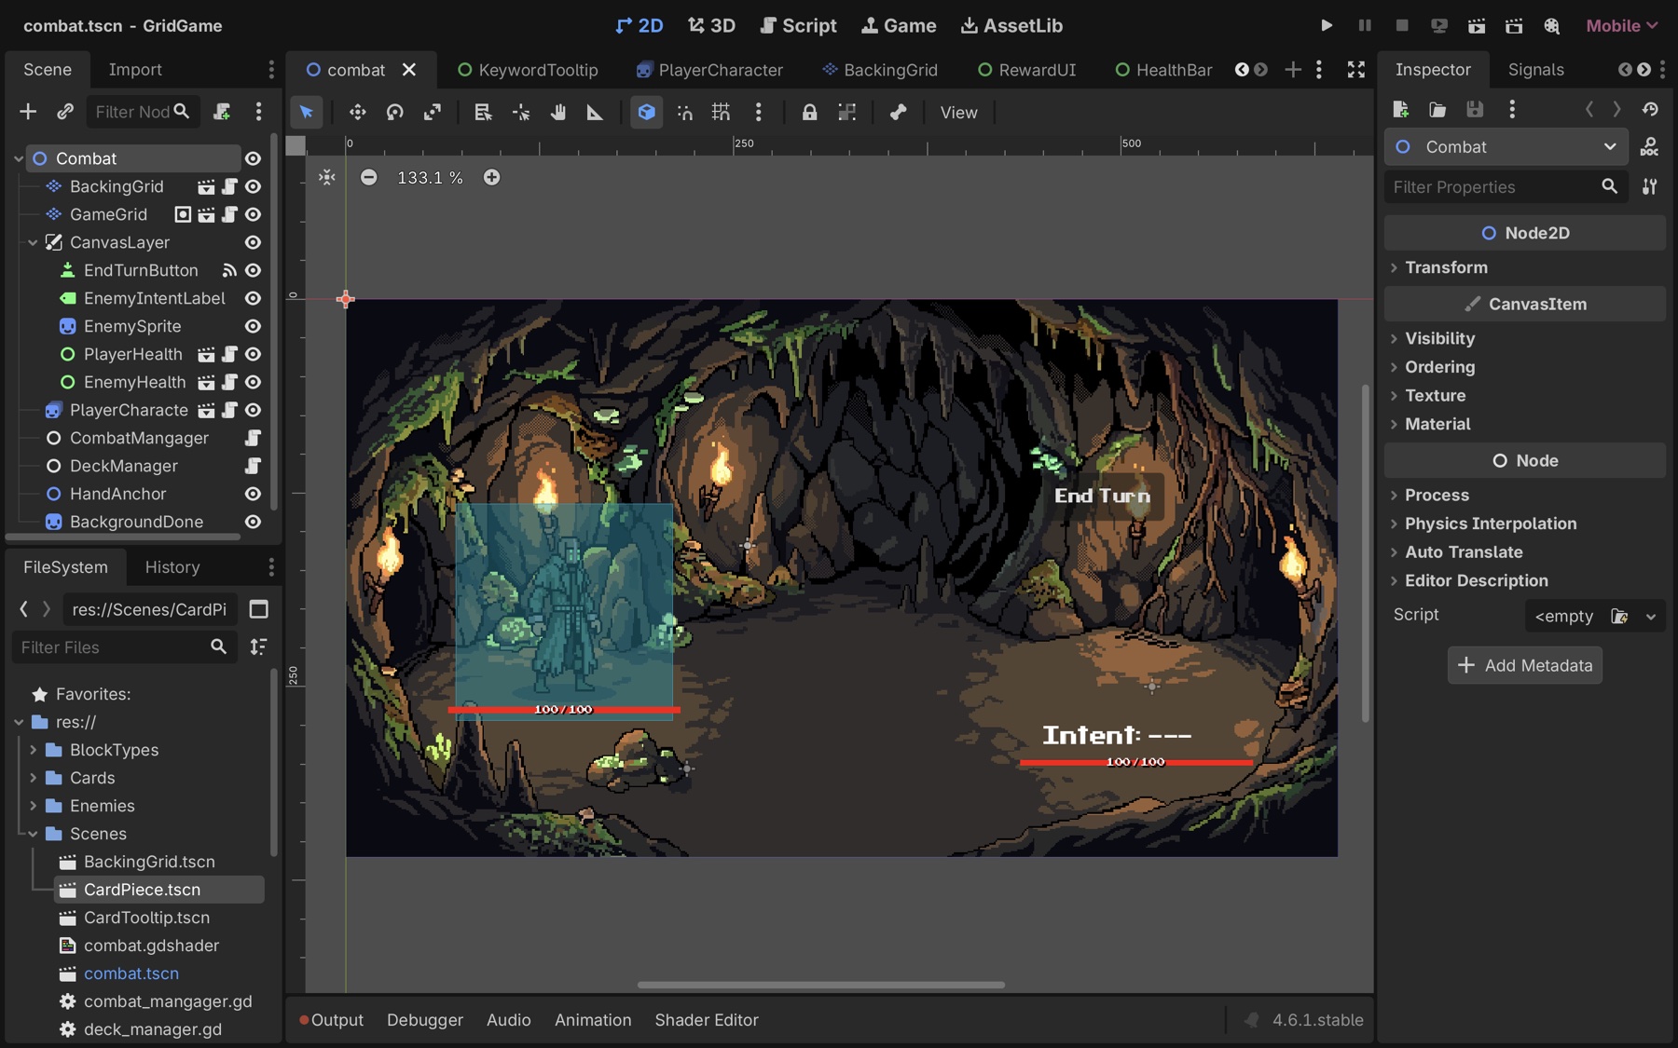
Task: Expand the Cards folder
Action: click(x=33, y=778)
